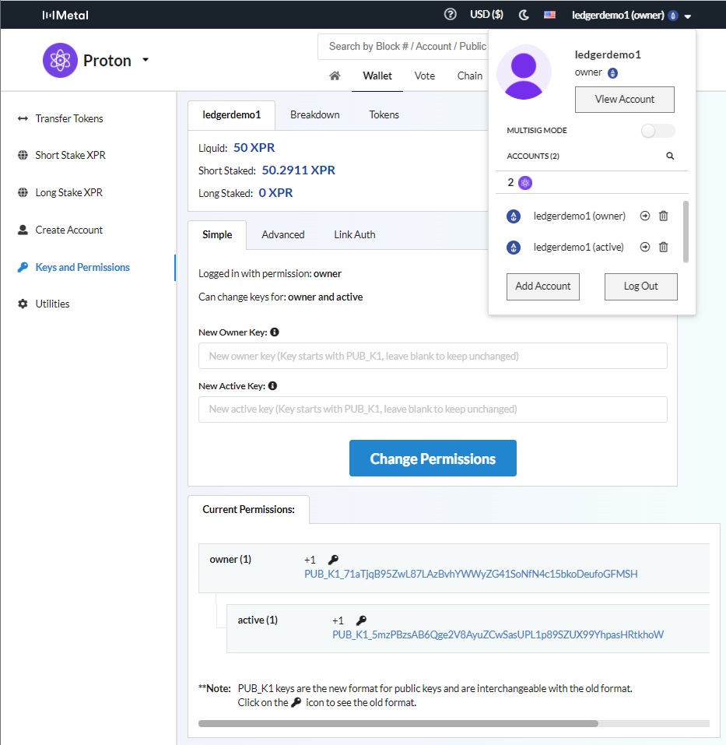This screenshot has height=745, width=726.
Task: Delete ledgerdemo1 (owner) account with trash icon
Action: tap(664, 216)
